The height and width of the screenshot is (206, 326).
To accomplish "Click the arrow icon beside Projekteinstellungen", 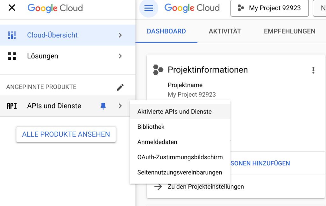I will point(158,187).
